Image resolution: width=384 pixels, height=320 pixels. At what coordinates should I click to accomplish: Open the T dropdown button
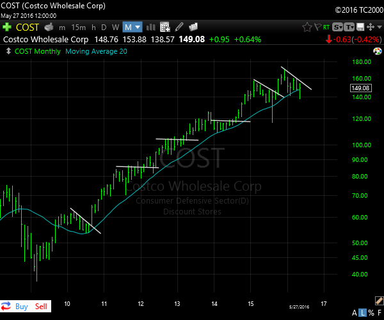point(349,27)
